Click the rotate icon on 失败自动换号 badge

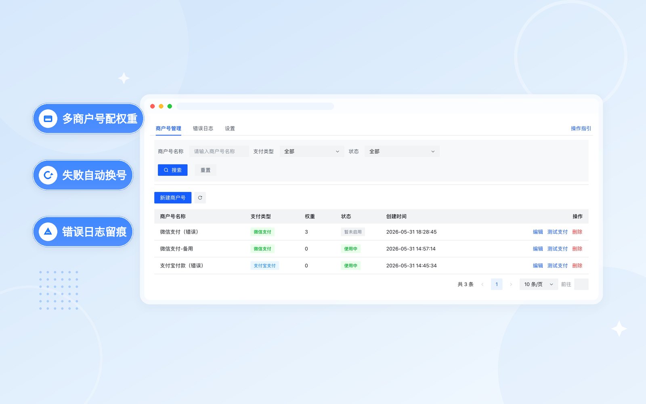pyautogui.click(x=48, y=175)
